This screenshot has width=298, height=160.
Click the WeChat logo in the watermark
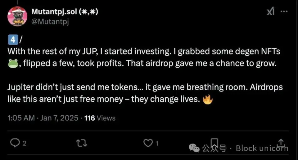click(195, 149)
